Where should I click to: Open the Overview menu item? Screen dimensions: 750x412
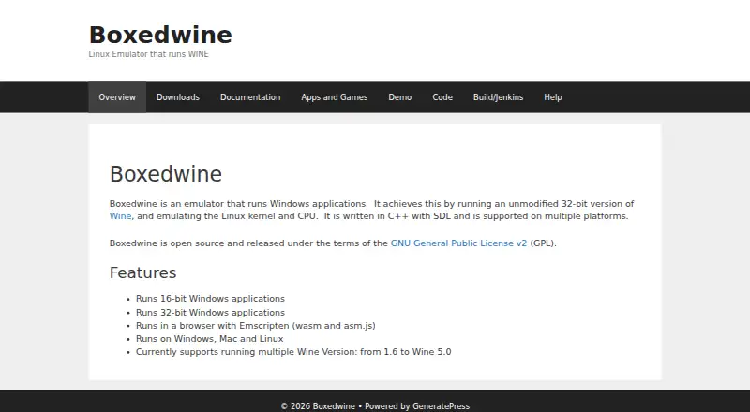pyautogui.click(x=117, y=97)
